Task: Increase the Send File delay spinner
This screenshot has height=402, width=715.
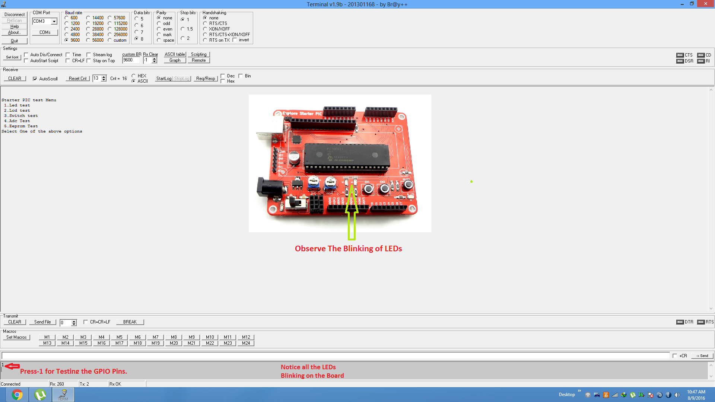Action: 74,321
